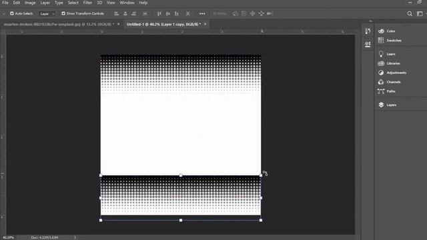Open the View menu
This screenshot has width=427, height=240.
pos(111,3)
